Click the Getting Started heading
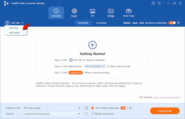The image size is (185, 119). pyautogui.click(x=92, y=54)
